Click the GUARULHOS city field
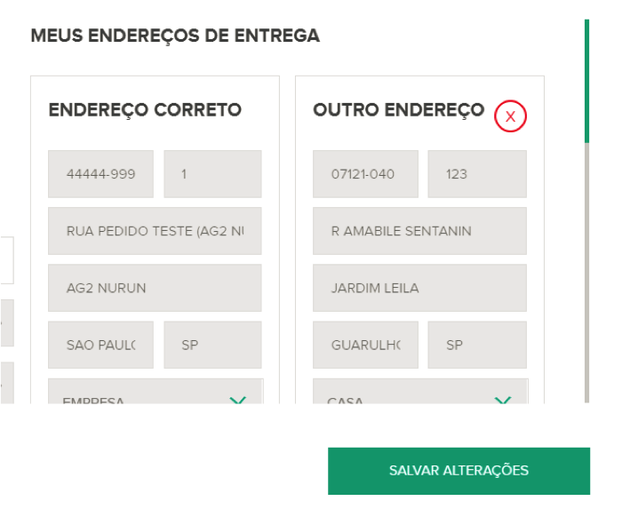The width and height of the screenshot is (622, 509). click(x=365, y=345)
